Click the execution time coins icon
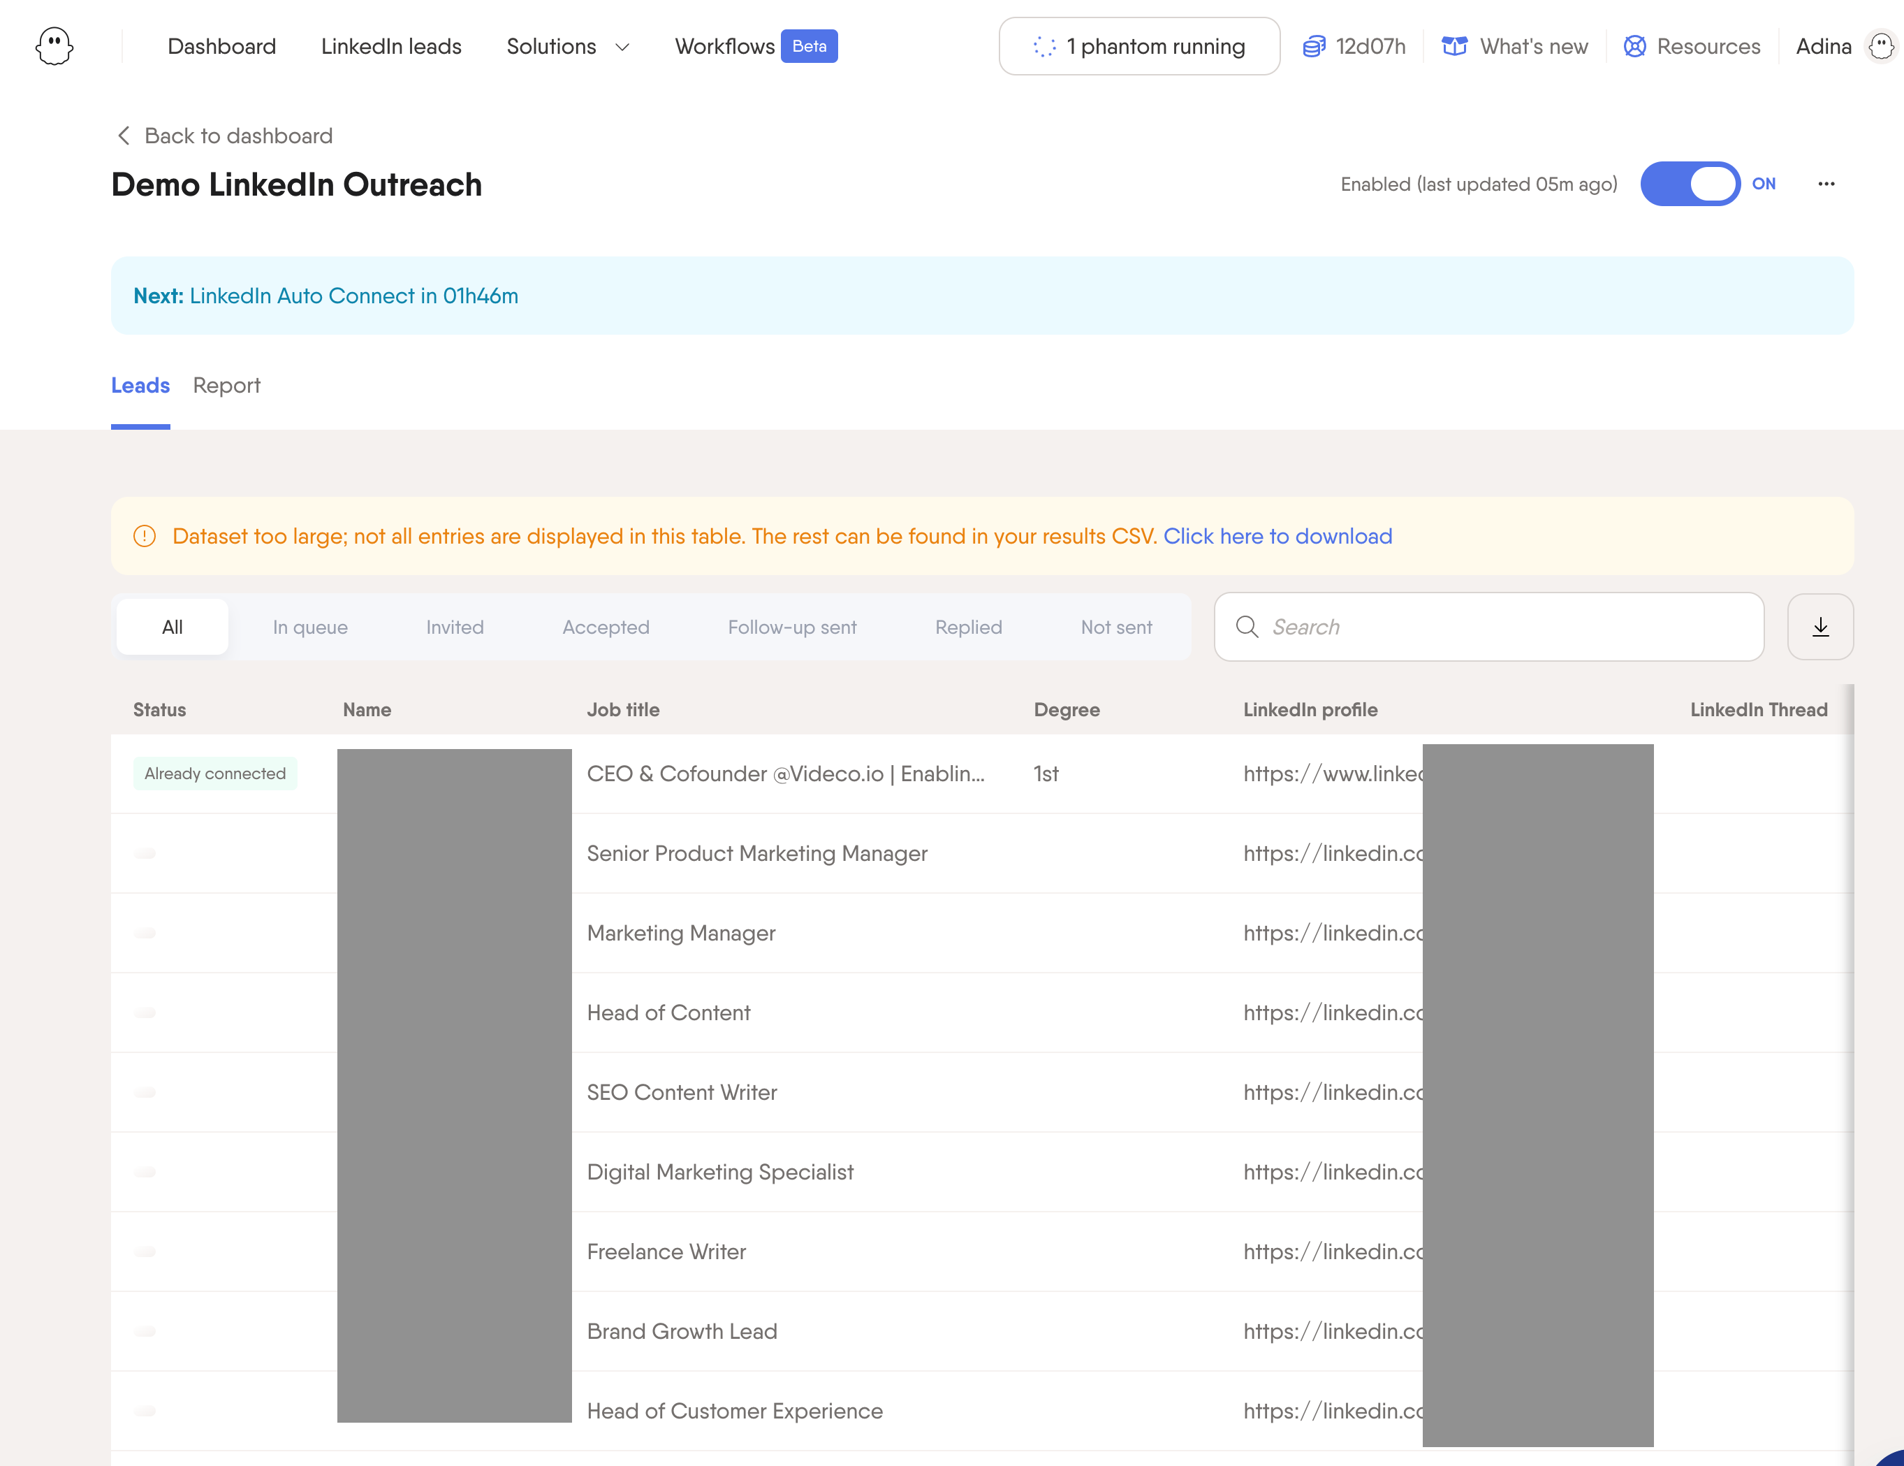The height and width of the screenshot is (1466, 1904). coord(1314,46)
